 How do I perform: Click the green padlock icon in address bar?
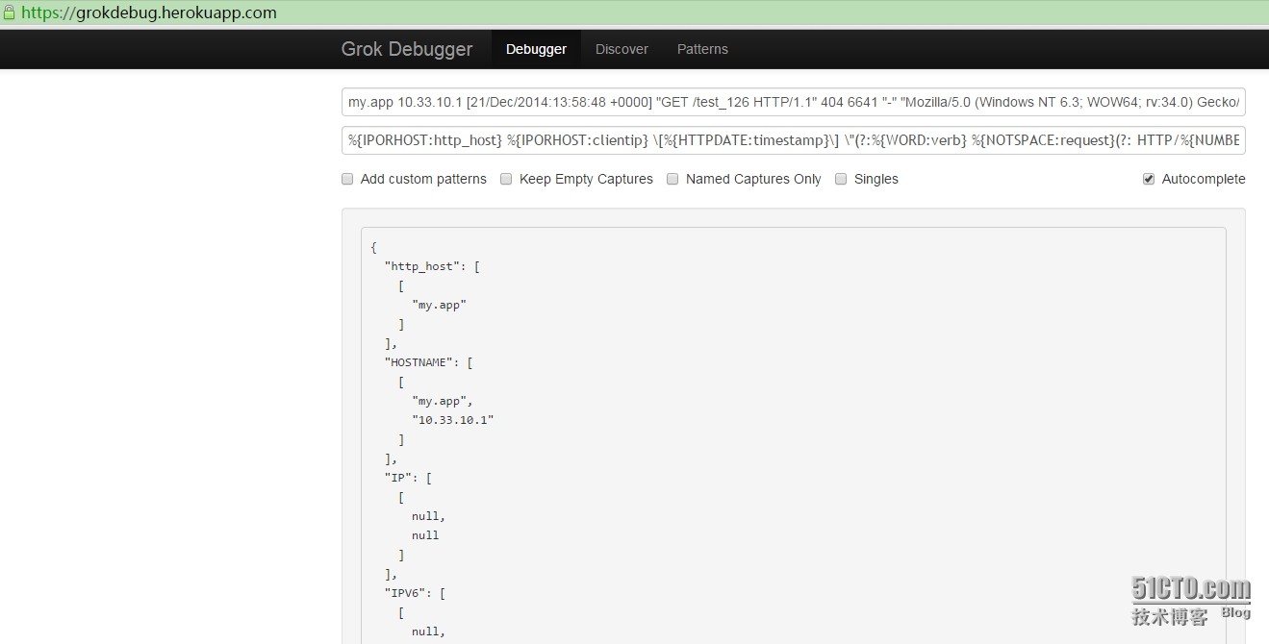9,12
